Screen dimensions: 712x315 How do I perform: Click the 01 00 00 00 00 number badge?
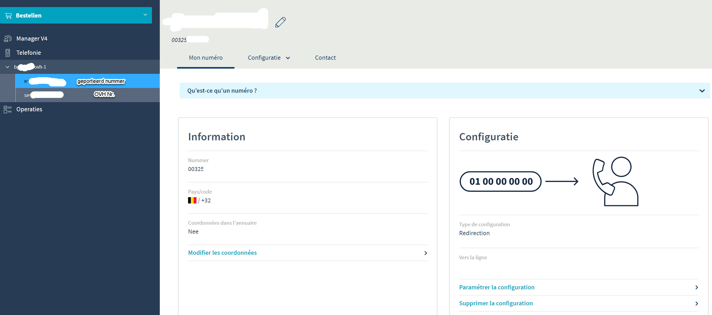[500, 181]
